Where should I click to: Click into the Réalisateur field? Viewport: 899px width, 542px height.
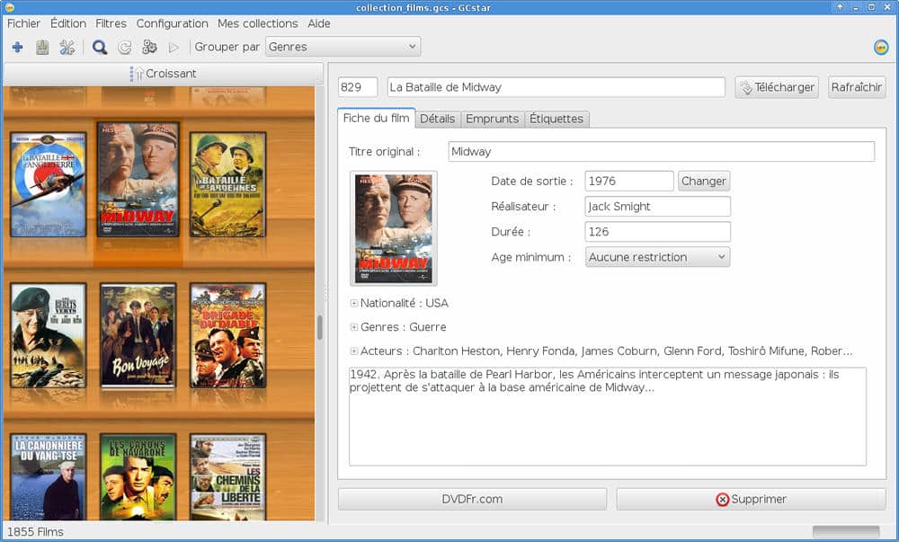click(657, 207)
